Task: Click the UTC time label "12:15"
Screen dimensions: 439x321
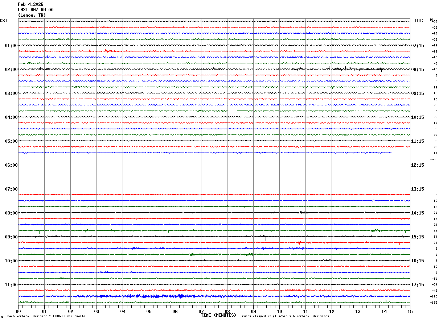Action: pyautogui.click(x=418, y=165)
